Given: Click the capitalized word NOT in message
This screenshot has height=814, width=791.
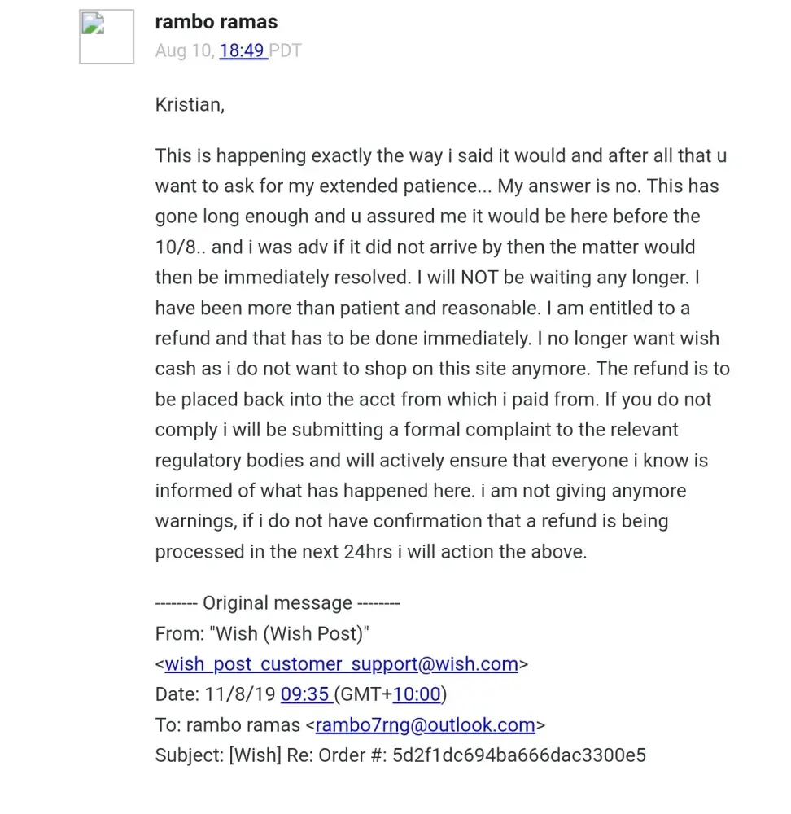Looking at the screenshot, I should click(x=479, y=278).
